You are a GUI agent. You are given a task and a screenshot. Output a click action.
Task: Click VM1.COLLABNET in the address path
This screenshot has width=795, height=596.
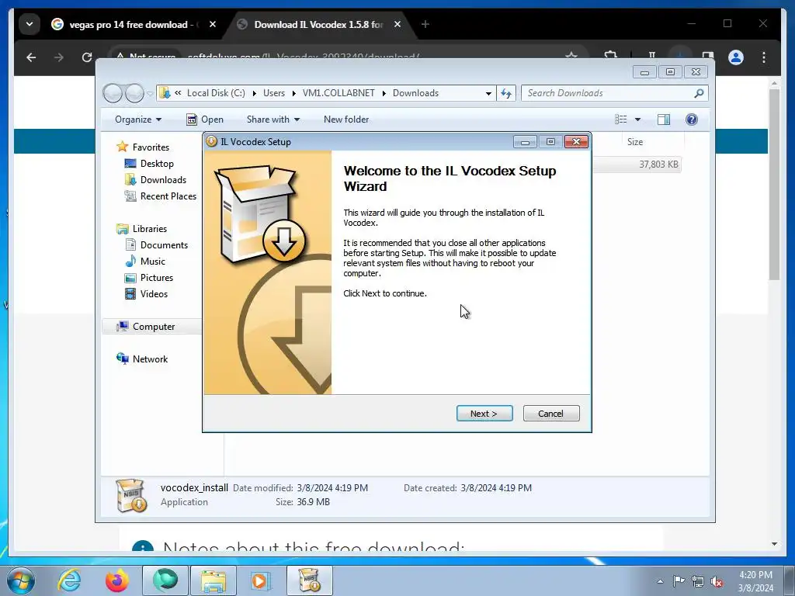pyautogui.click(x=338, y=93)
